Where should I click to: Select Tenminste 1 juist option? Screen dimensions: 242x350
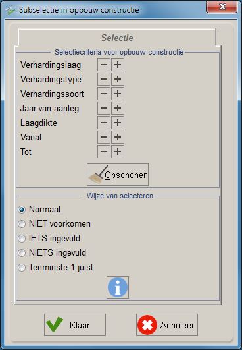coord(22,268)
